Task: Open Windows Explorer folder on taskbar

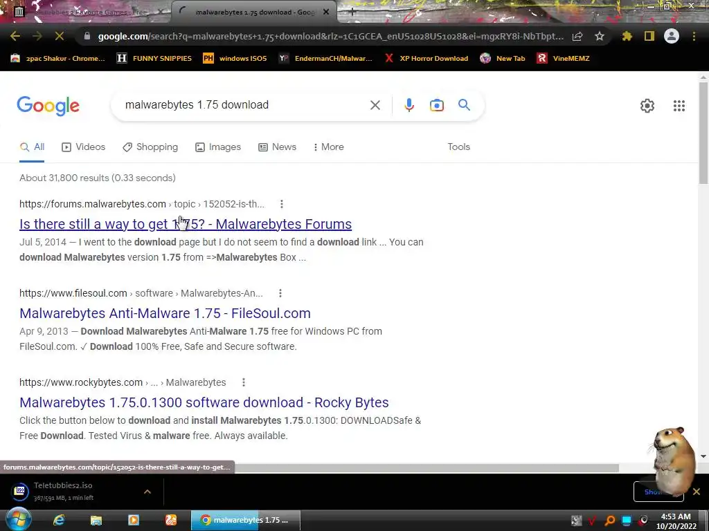Action: [96, 520]
